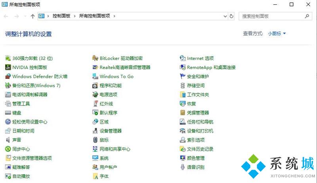Click the Back navigation arrow
The image size is (317, 183).
(x=6, y=16)
